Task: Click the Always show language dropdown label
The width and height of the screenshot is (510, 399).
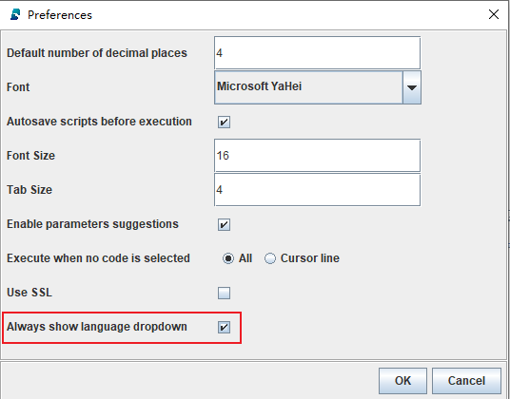Action: [x=97, y=327]
